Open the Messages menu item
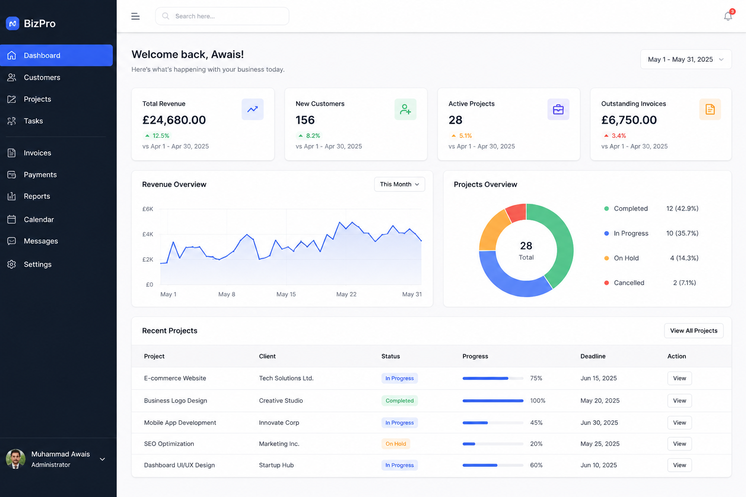The image size is (746, 497). (56, 241)
